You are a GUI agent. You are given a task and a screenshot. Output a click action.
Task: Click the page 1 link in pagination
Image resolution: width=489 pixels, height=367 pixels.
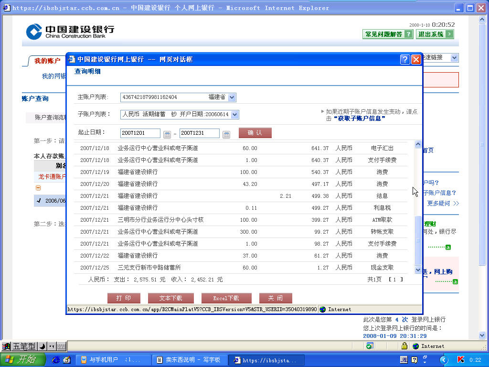coord(394,280)
